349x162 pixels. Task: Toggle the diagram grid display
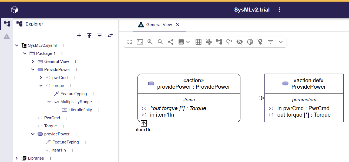199,42
